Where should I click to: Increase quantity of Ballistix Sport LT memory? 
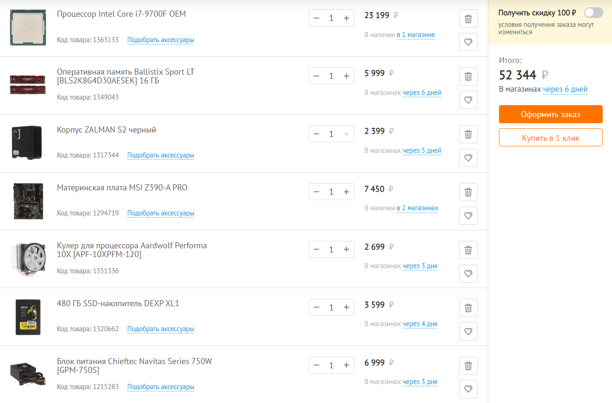pyautogui.click(x=346, y=76)
